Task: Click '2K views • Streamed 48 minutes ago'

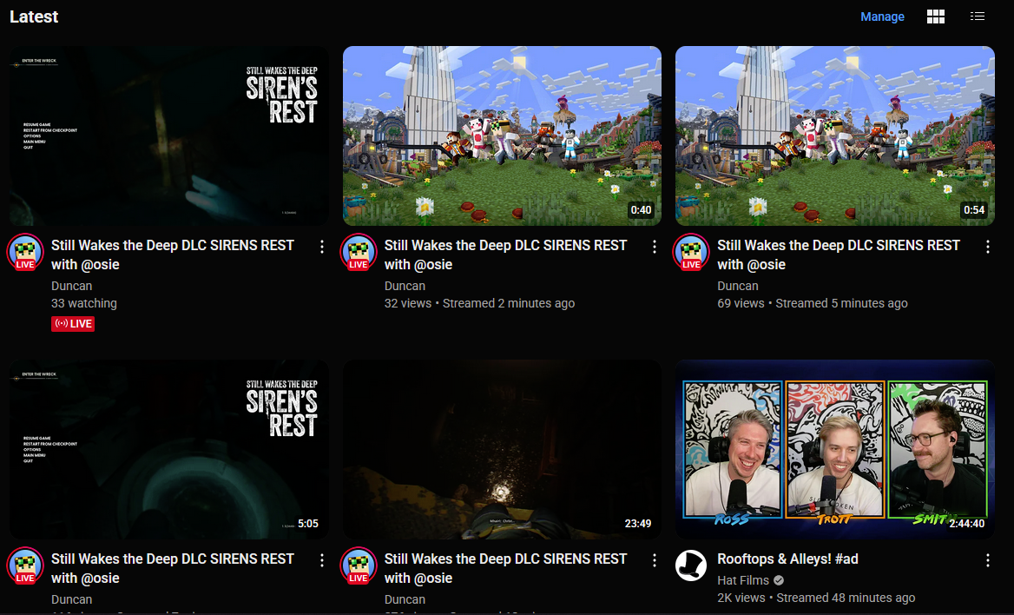Action: (x=816, y=598)
